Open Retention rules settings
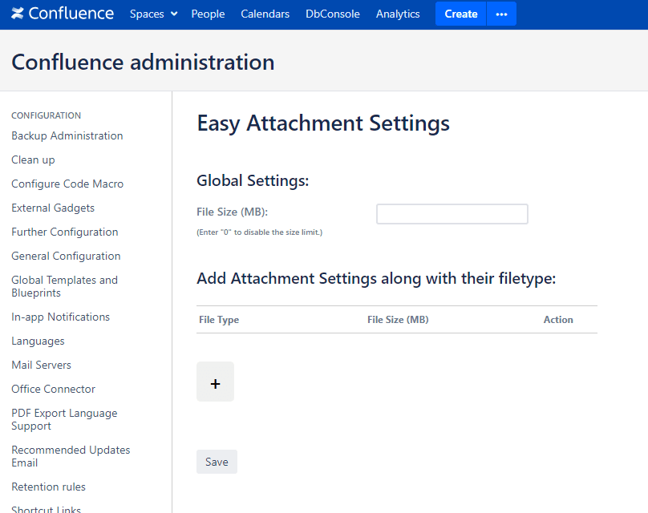Image resolution: width=648 pixels, height=513 pixels. (48, 487)
